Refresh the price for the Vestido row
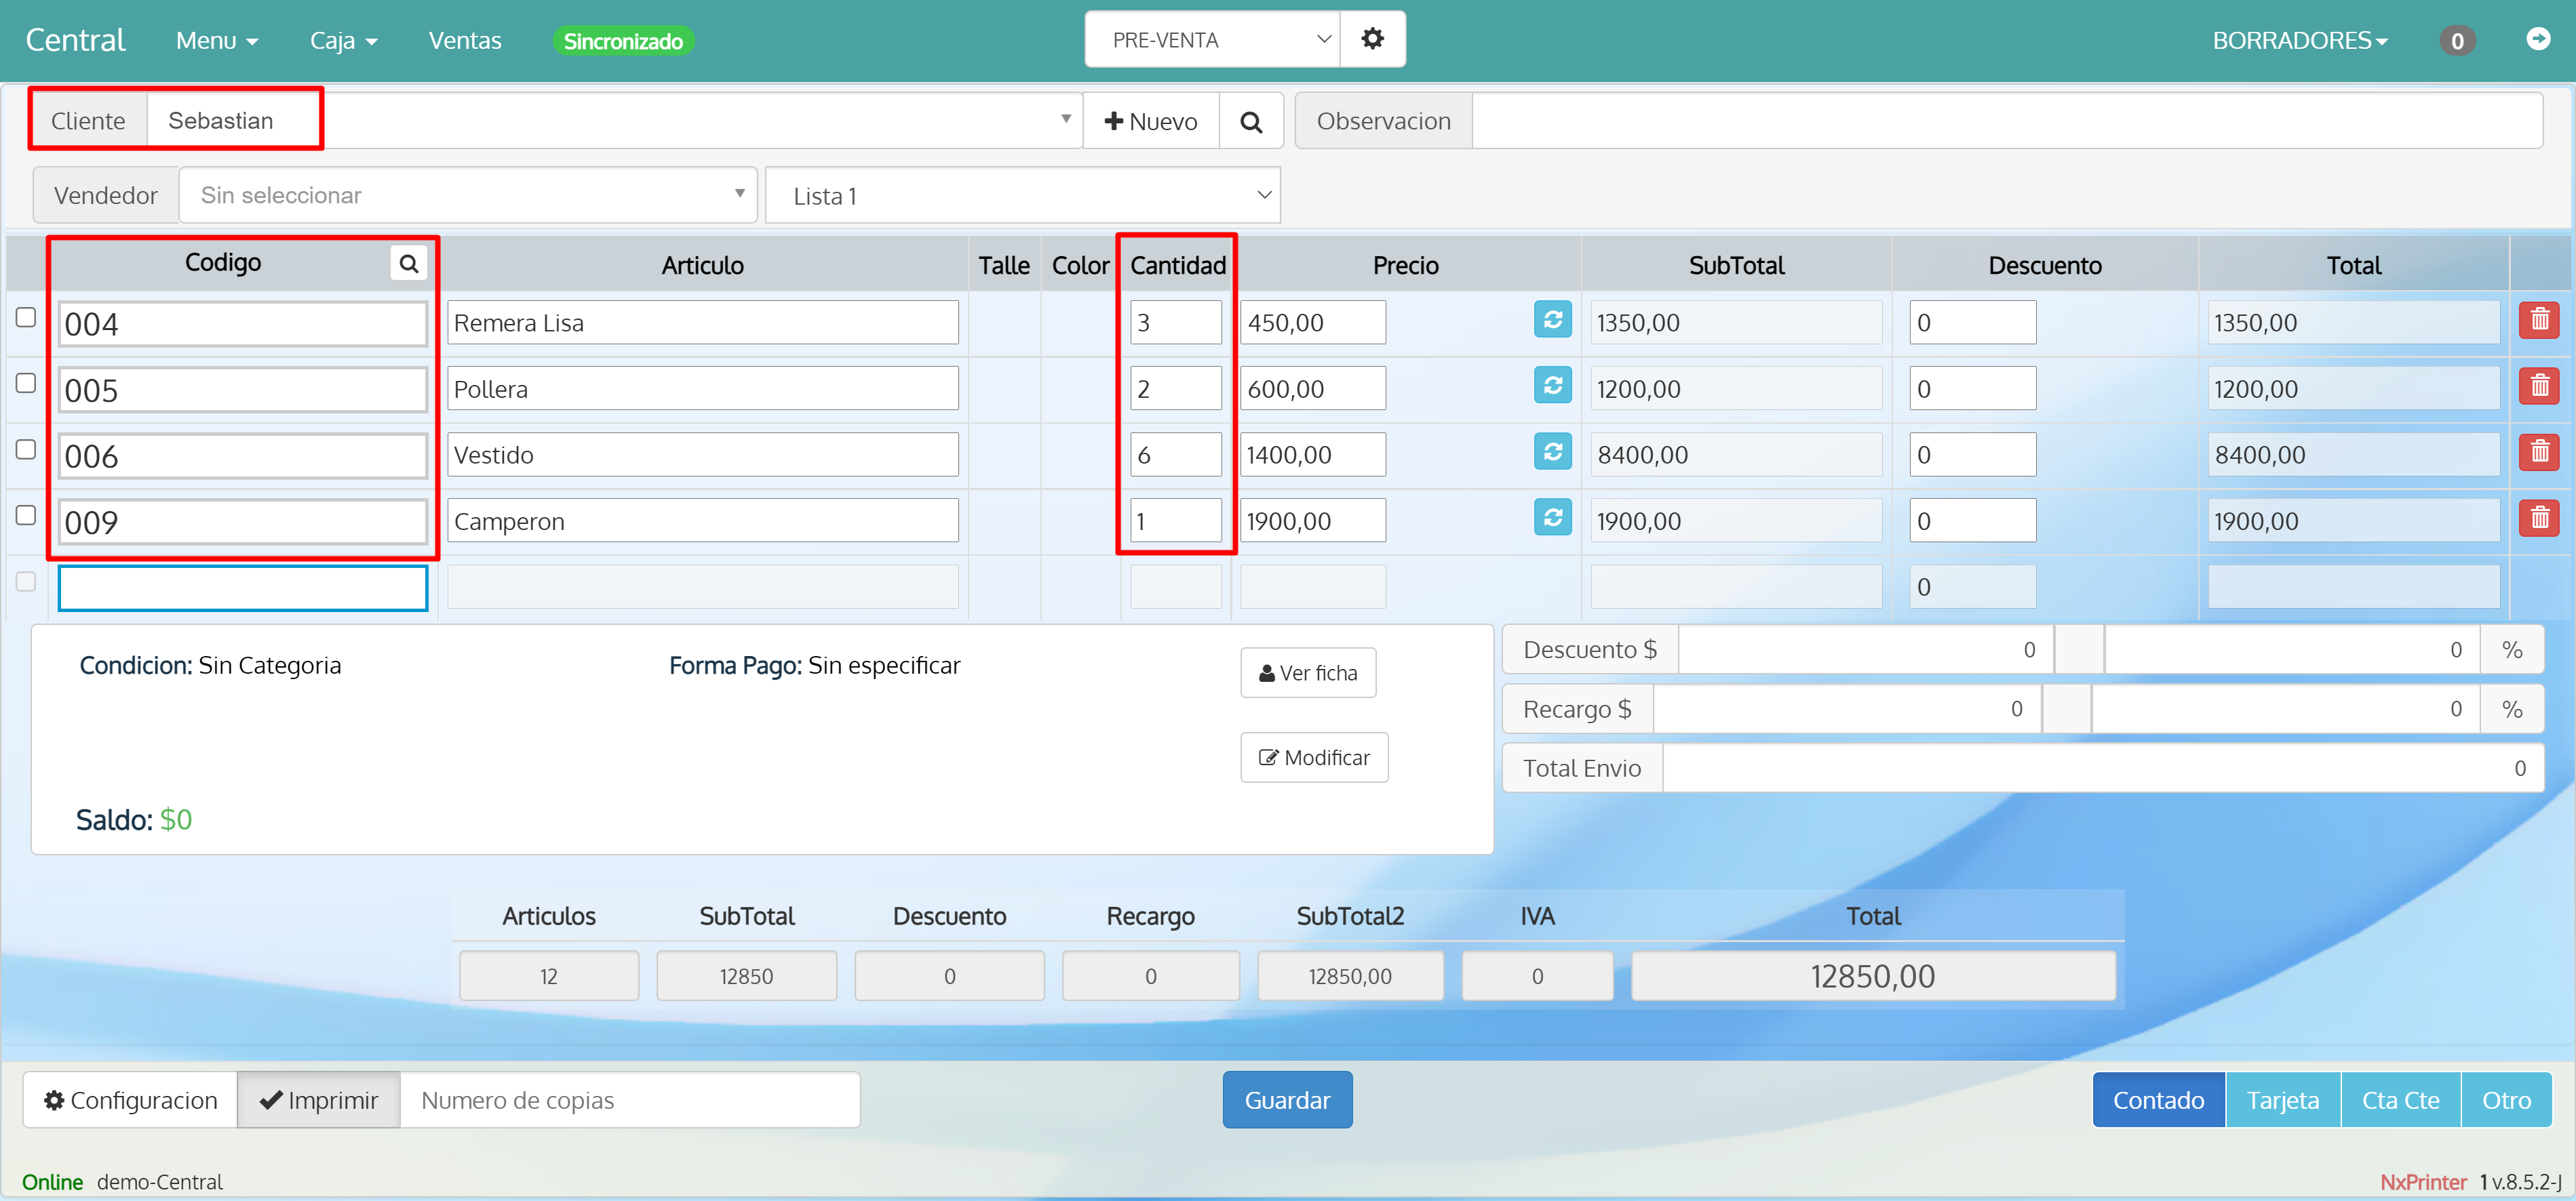This screenshot has height=1201, width=2576. click(1552, 451)
